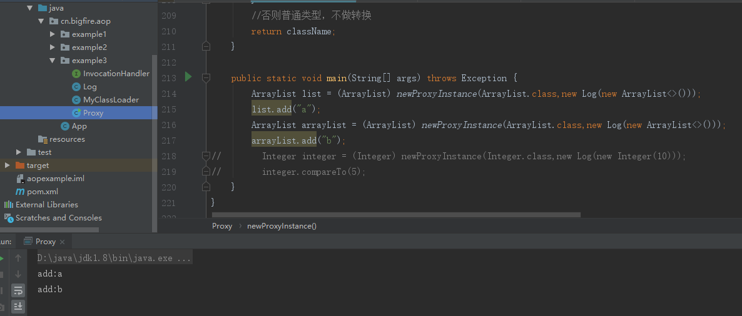742x316 pixels.
Task: Click line number 216 in gutter
Action: [x=169, y=125]
